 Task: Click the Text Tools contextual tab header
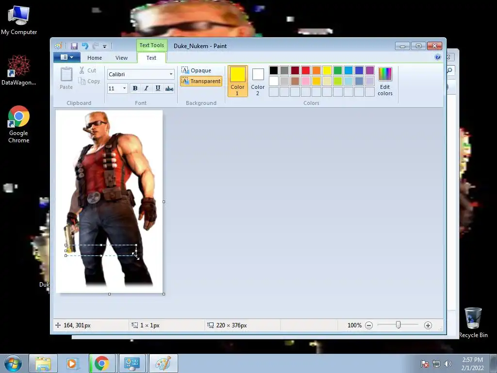pos(152,45)
